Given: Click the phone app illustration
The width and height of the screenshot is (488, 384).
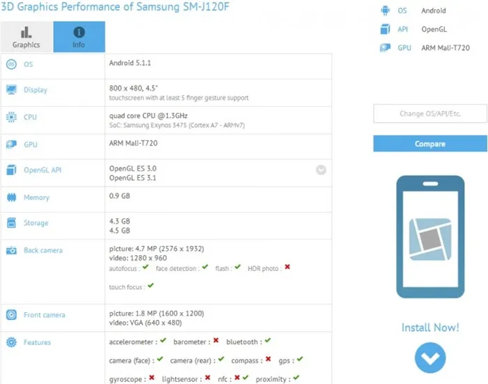Looking at the screenshot, I should pyautogui.click(x=430, y=237).
